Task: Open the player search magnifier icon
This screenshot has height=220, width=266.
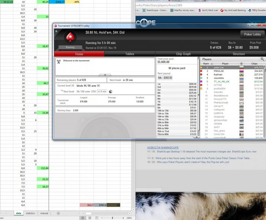Action: tap(262, 59)
